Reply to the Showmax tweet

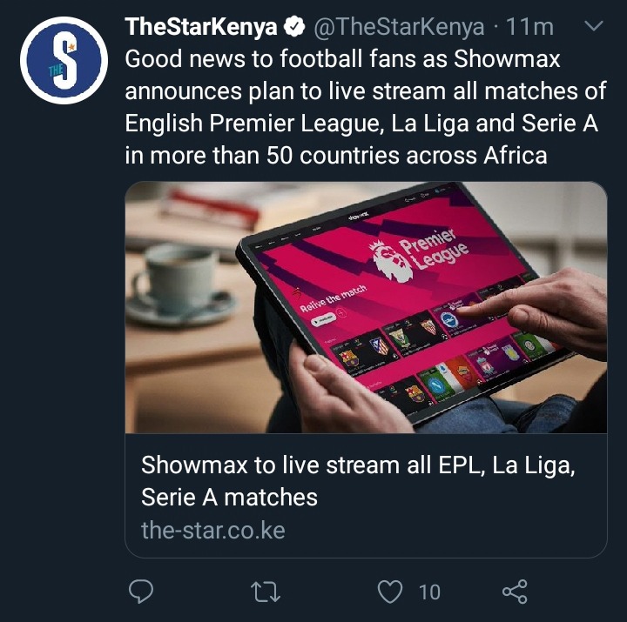(x=141, y=591)
